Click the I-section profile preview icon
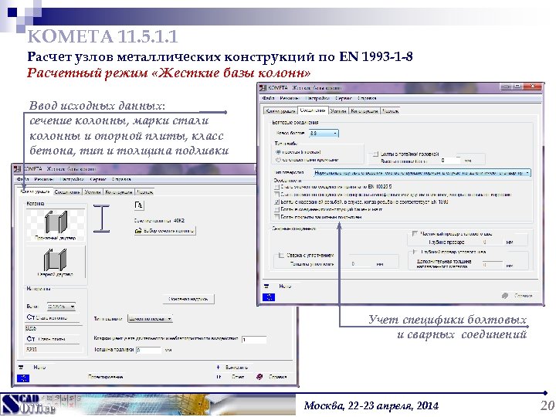Viewport: 556px width, 417px height. point(101,219)
